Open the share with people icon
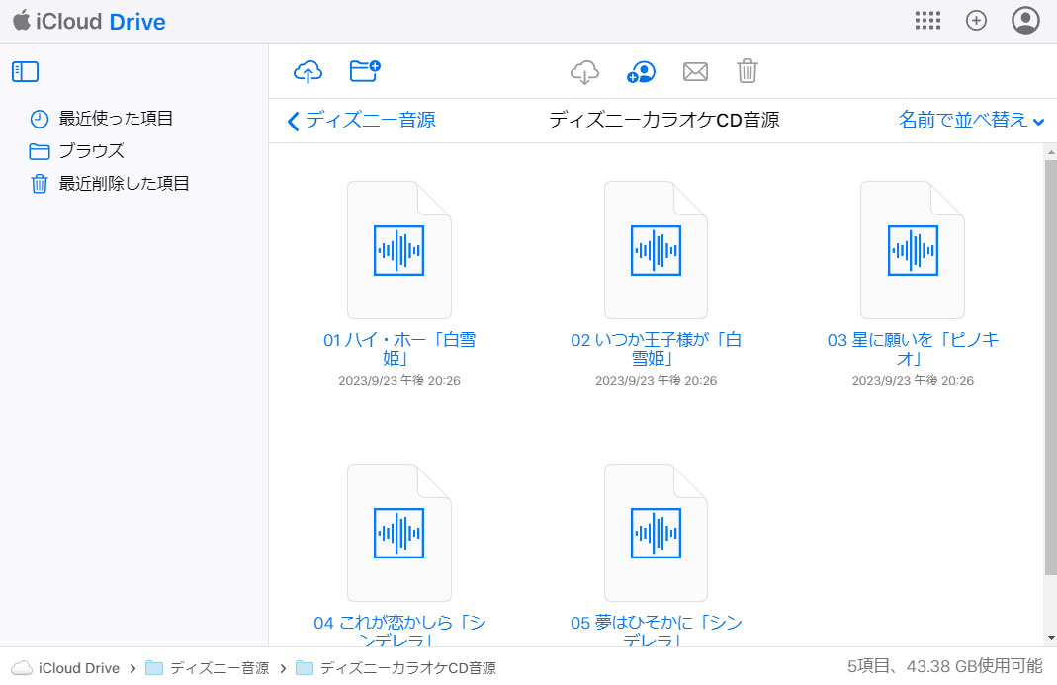Screen dimensions: 1057x685 point(641,71)
